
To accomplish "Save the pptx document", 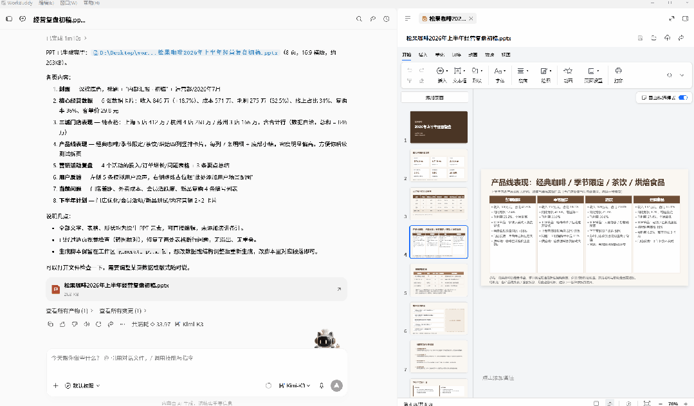I will coord(640,38).
